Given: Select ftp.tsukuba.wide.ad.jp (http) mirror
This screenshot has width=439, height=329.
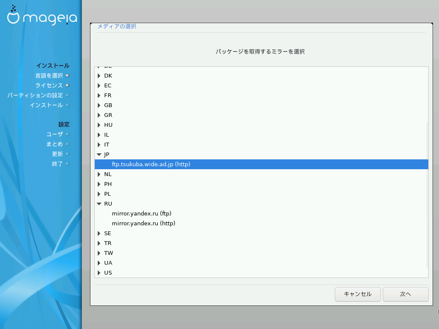Looking at the screenshot, I should pyautogui.click(x=262, y=164).
